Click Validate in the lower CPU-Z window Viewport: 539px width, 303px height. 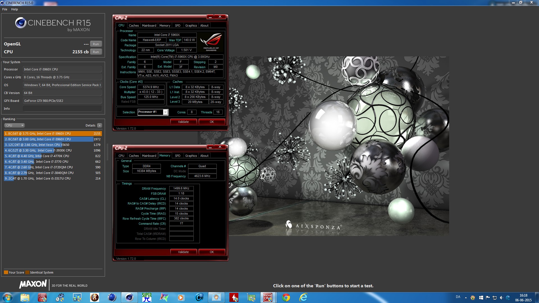pyautogui.click(x=183, y=252)
